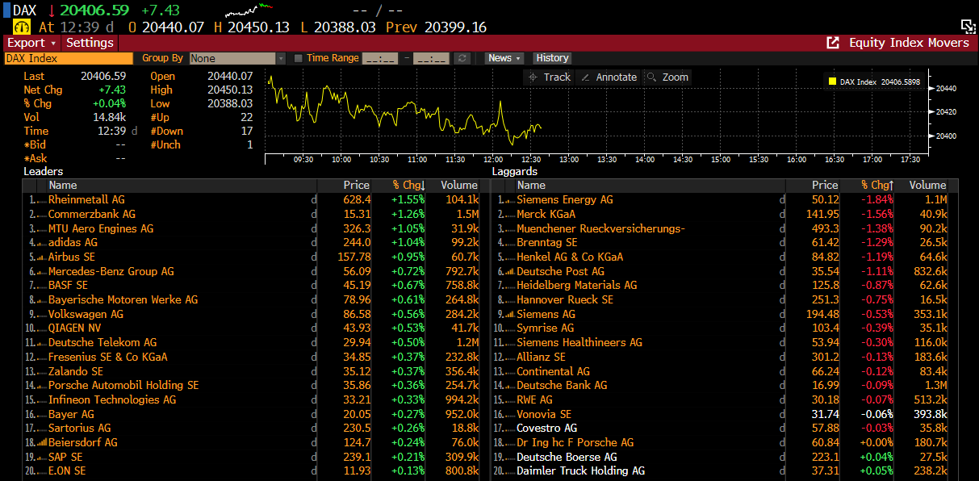Click the window resize icon at top right
Image resolution: width=979 pixels, height=481 pixels.
(969, 26)
